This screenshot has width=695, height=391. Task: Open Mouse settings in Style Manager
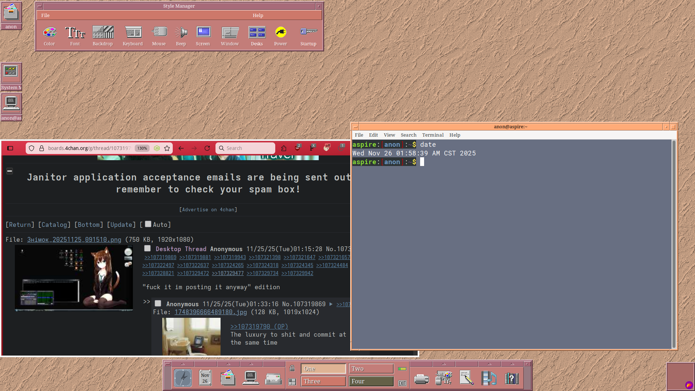(x=159, y=36)
